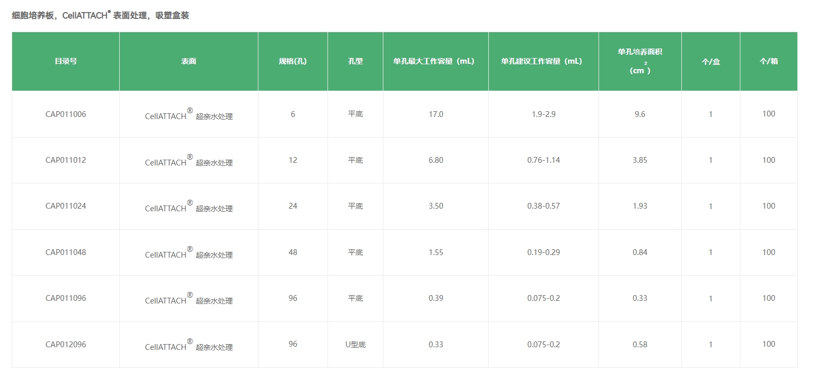Select catalog number CAP011048
The image size is (820, 372).
pos(65,252)
